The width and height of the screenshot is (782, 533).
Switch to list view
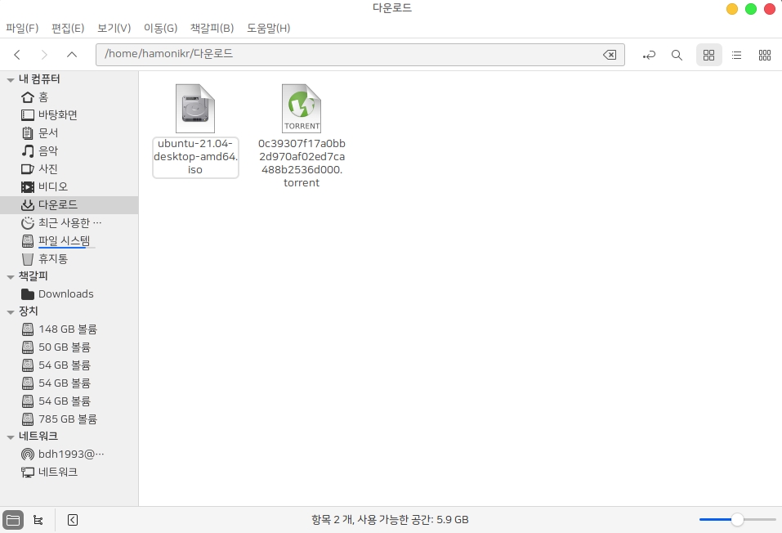click(736, 55)
